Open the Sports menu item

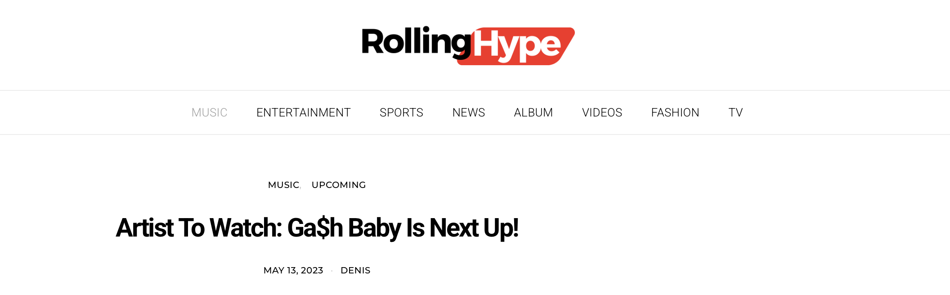[401, 112]
